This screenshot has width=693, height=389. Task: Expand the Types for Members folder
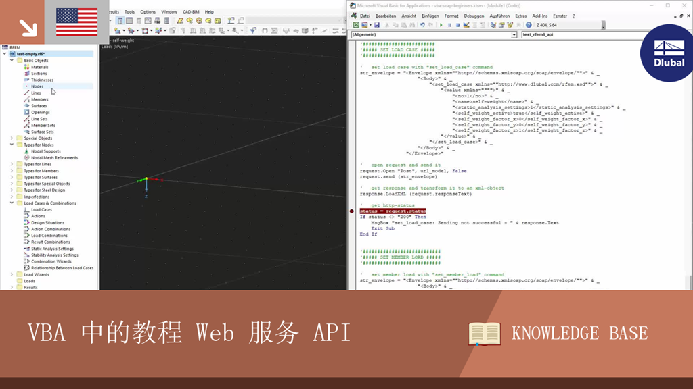point(12,171)
